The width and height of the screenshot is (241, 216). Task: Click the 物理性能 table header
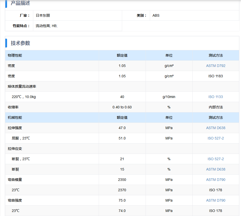15,55
